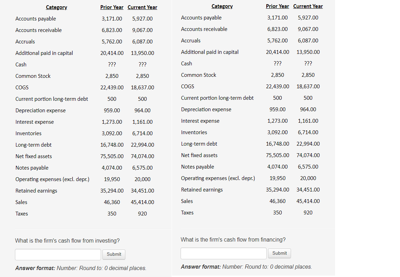Select the Prior Year header in the left table
The height and width of the screenshot is (277, 400).
point(112,7)
